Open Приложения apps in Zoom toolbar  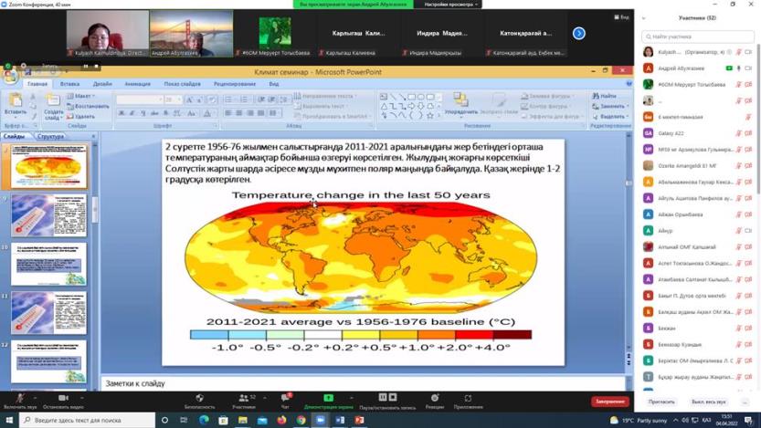pyautogui.click(x=468, y=401)
